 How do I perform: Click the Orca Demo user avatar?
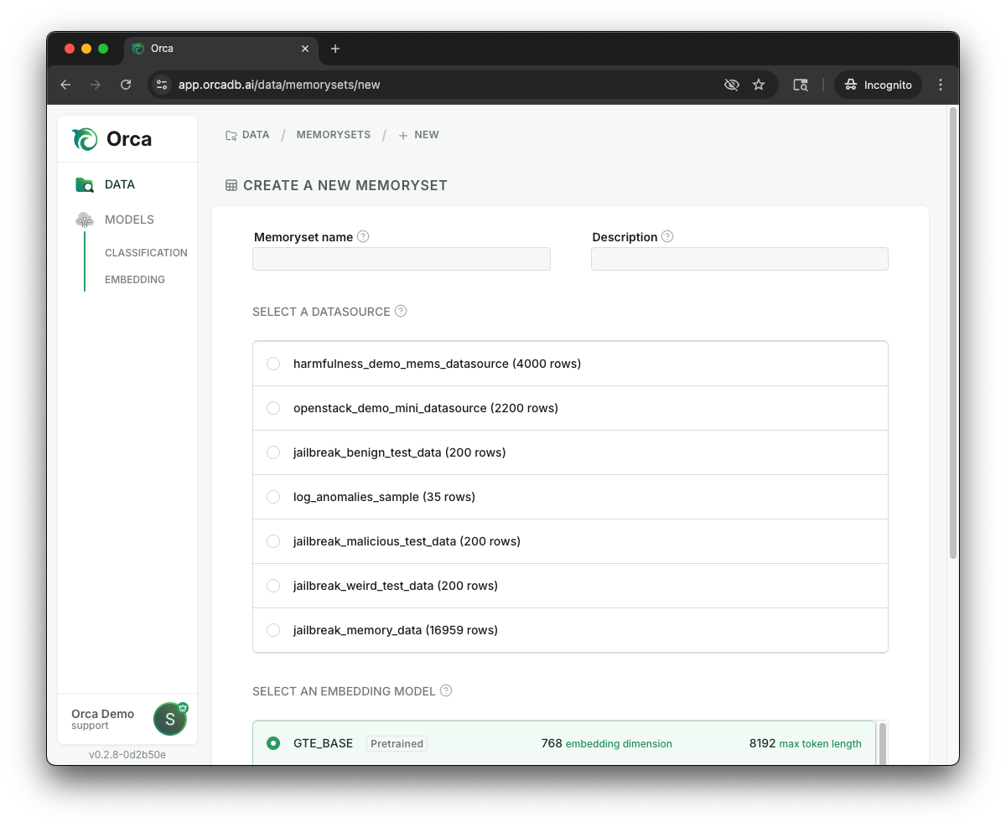click(x=170, y=719)
